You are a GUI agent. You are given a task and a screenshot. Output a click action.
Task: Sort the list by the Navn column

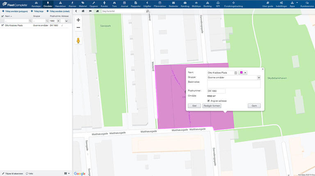8,16
